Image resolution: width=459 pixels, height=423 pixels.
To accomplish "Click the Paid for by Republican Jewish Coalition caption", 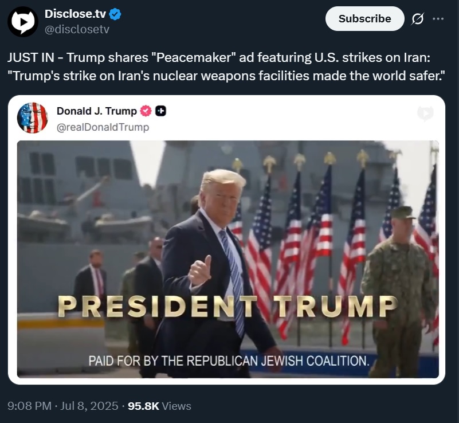I will [229, 361].
